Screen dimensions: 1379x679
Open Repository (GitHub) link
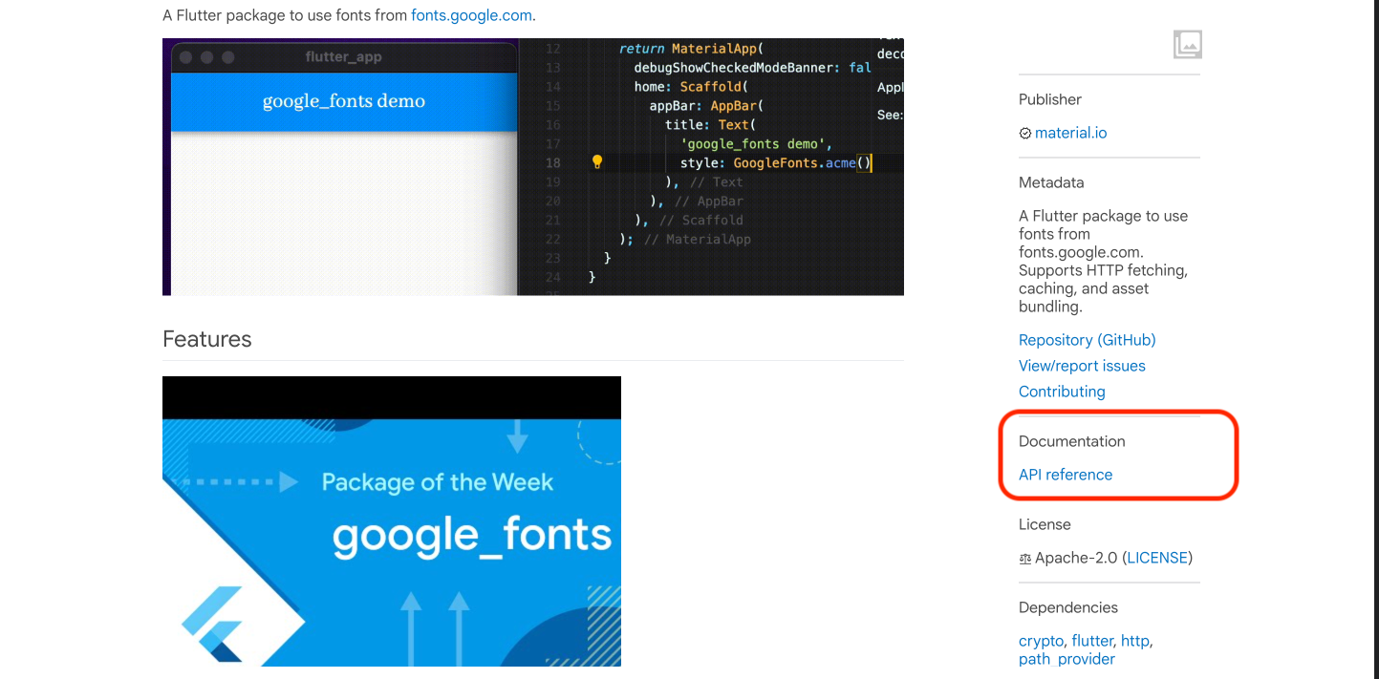[x=1088, y=340]
